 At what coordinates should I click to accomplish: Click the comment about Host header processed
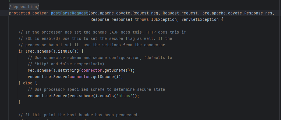(x=79, y=115)
